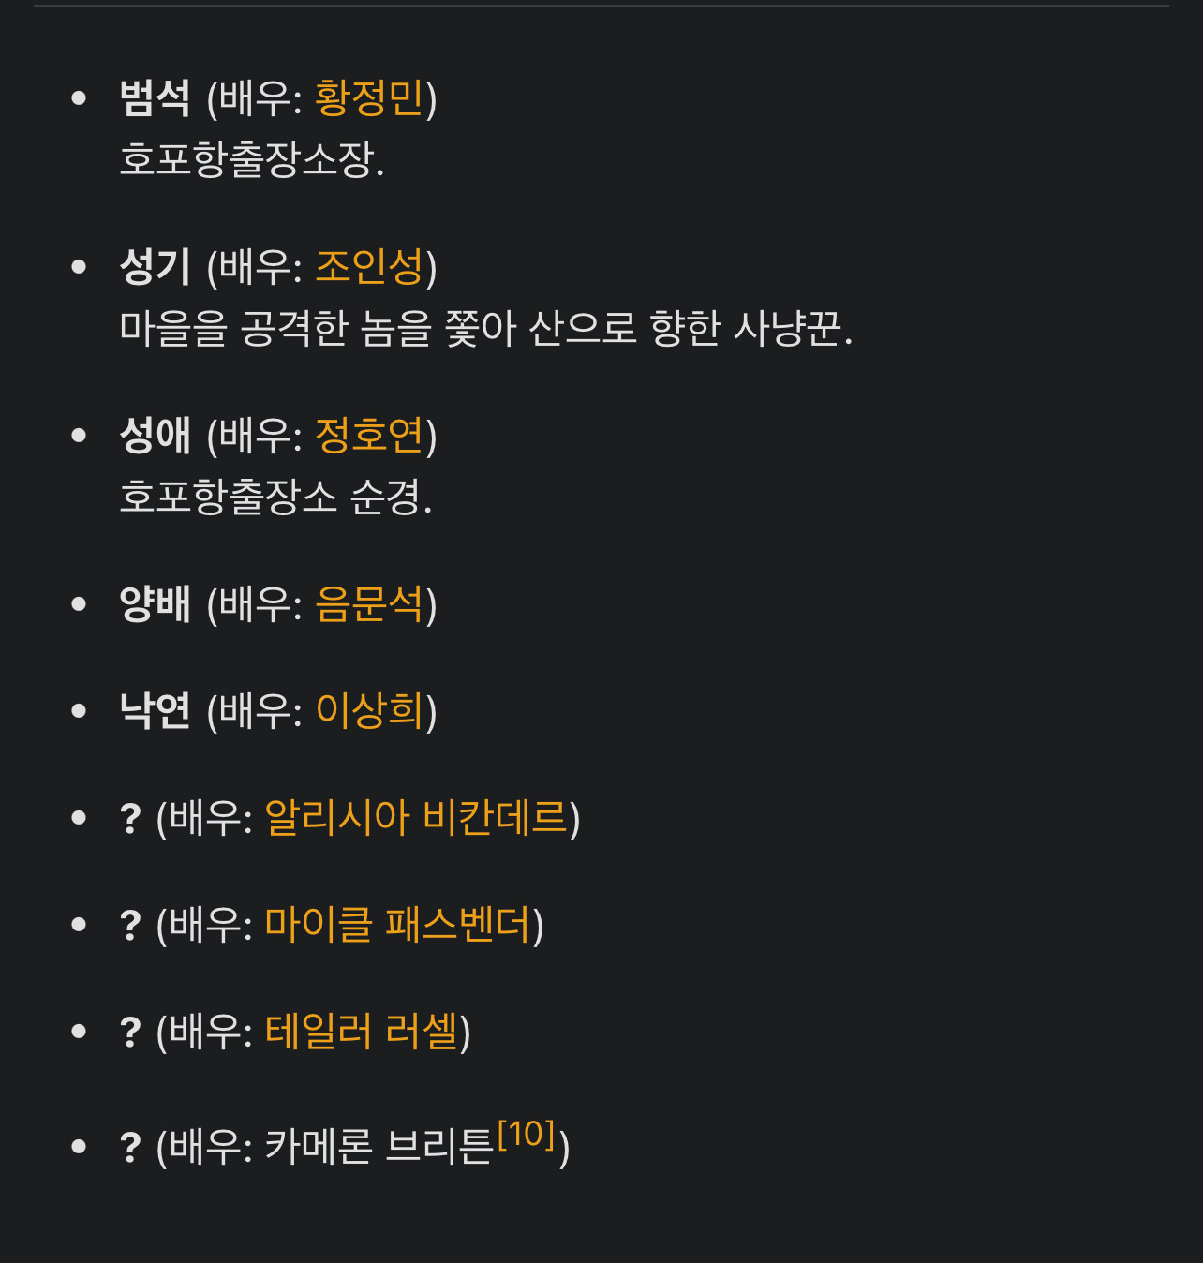This screenshot has height=1263, width=1203.
Task: Click the 호포항출장소 순경 description text
Action: coord(276,497)
